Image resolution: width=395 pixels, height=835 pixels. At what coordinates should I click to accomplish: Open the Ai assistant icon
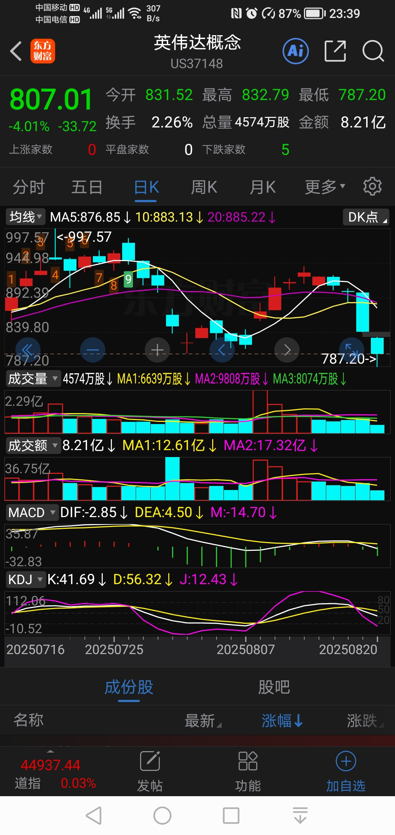296,51
